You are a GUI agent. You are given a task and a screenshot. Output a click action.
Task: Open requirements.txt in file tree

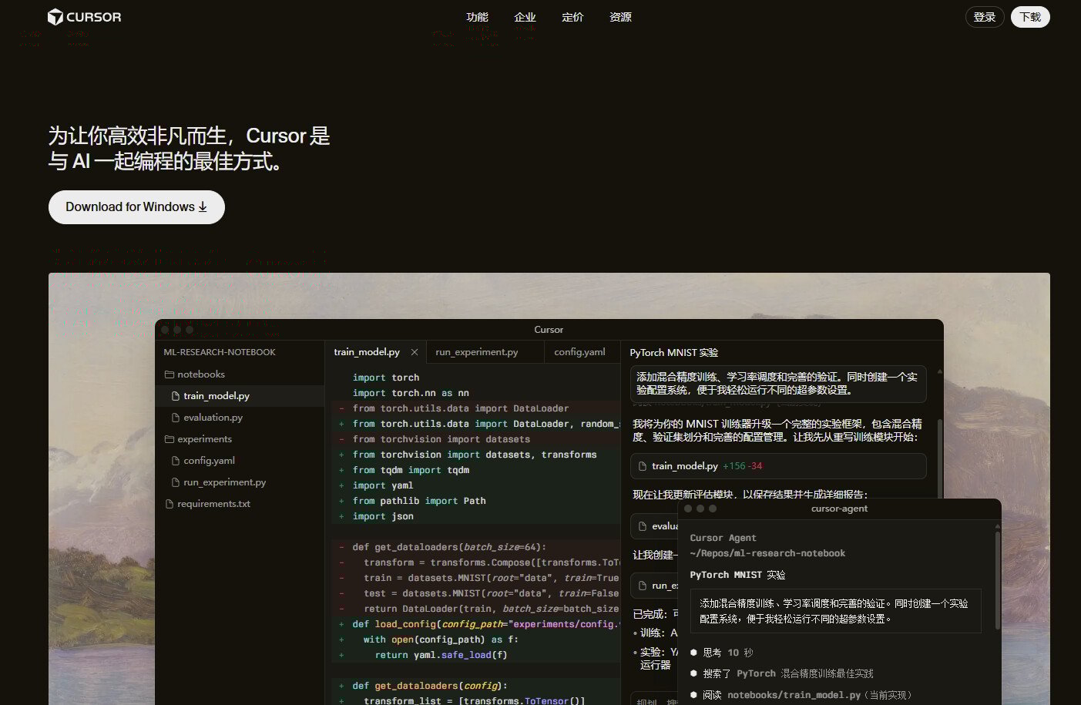[x=240, y=504]
